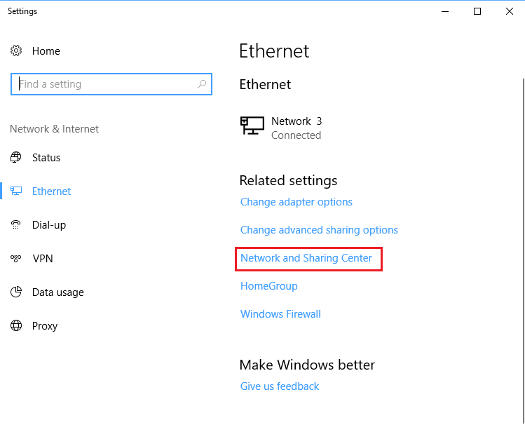Click the Status globe icon in sidebar

point(16,158)
